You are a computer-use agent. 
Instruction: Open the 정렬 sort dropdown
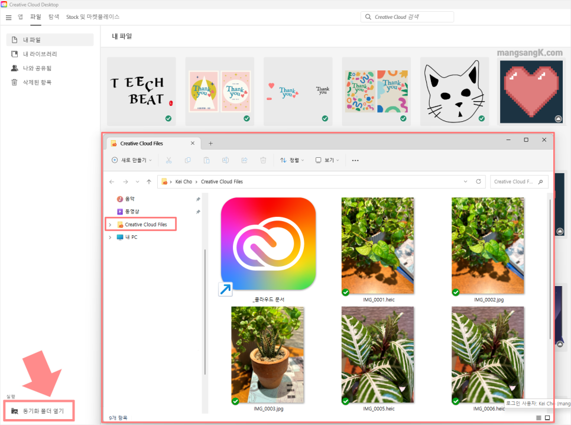(x=292, y=160)
